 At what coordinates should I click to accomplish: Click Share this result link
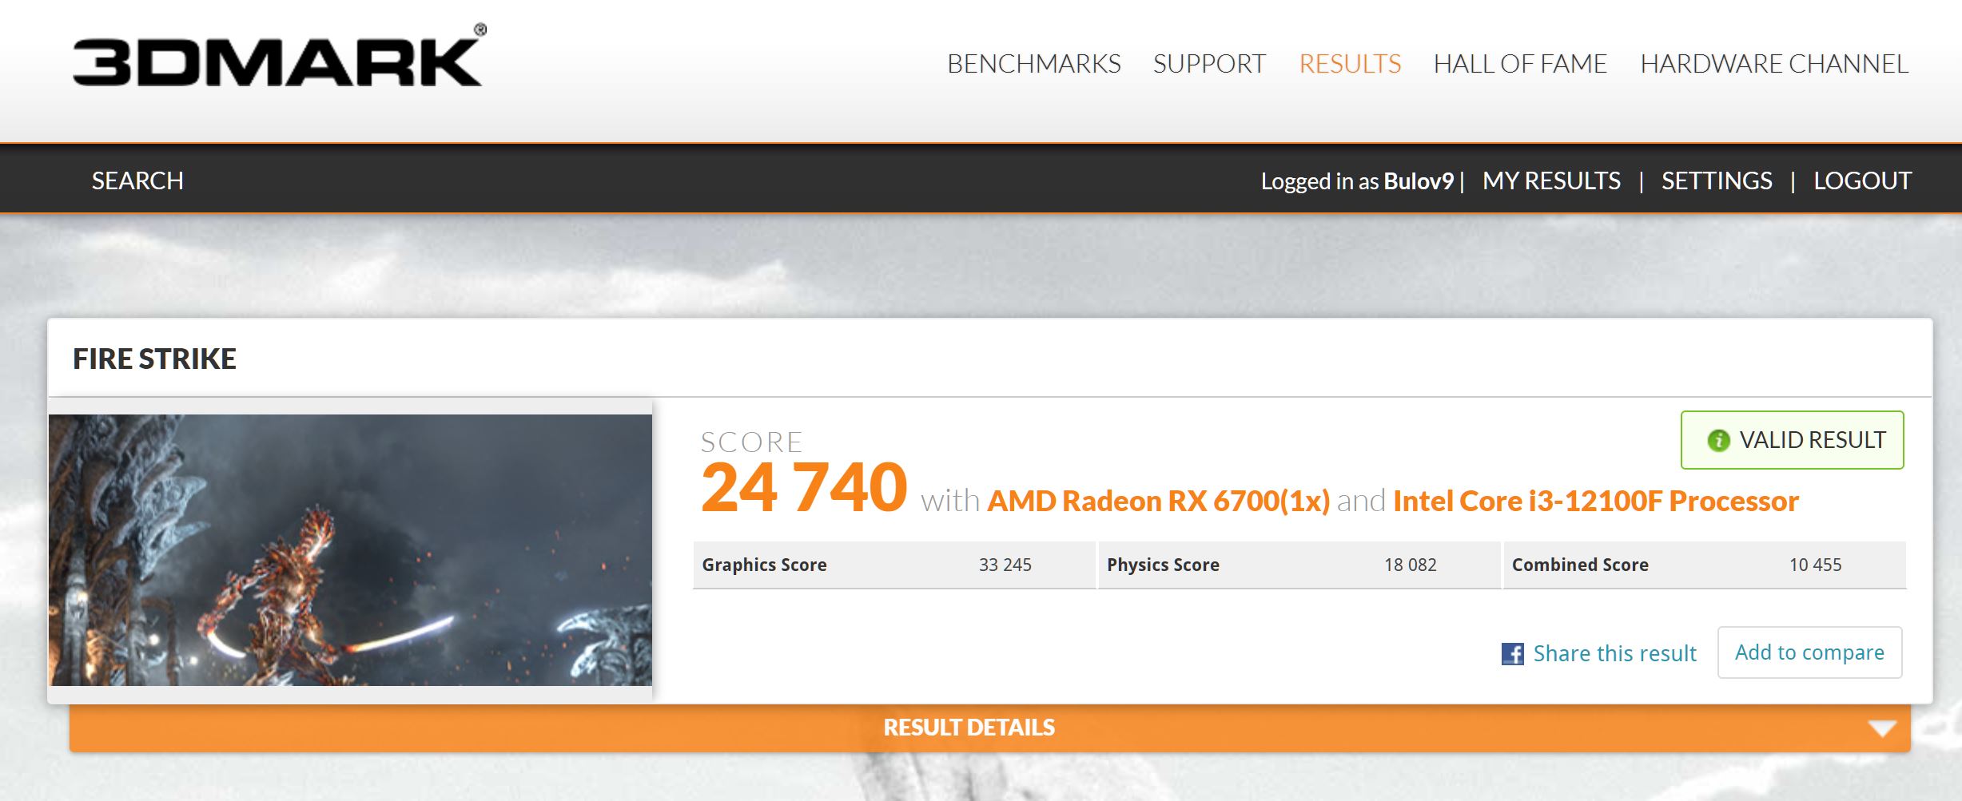click(1614, 654)
